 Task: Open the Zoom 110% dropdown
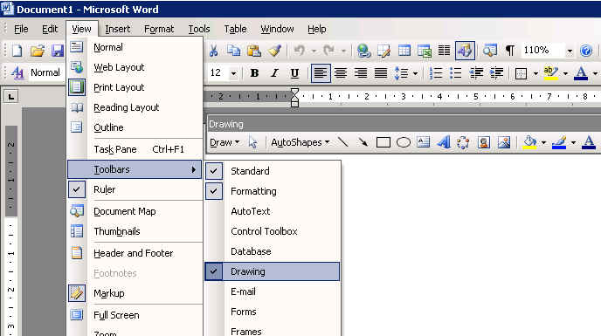(570, 51)
